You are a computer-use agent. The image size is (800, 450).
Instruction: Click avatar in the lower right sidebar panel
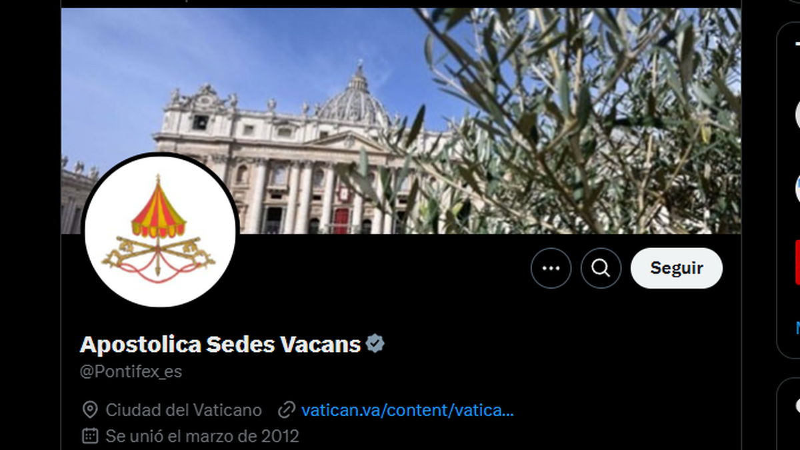point(797,406)
